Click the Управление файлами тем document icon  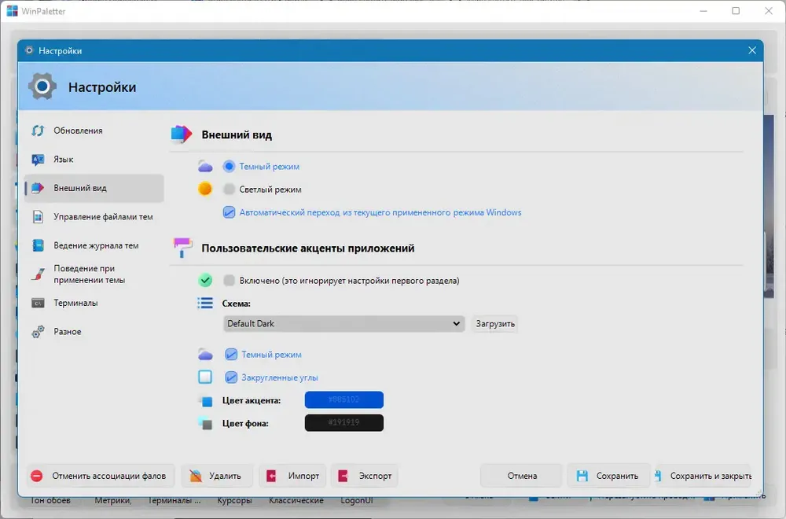pos(38,216)
